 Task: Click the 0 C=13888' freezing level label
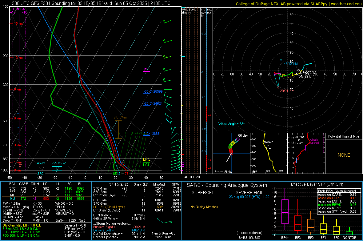(x=152, y=134)
